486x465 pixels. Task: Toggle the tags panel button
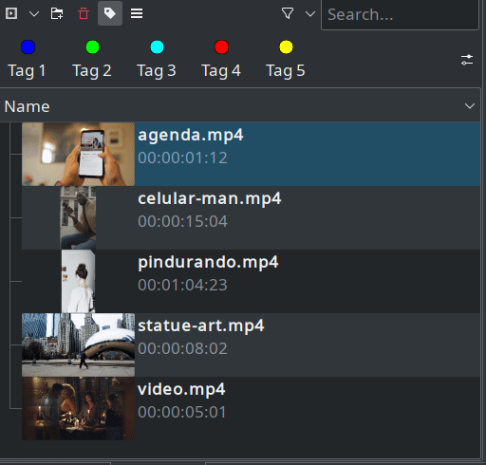coord(110,13)
